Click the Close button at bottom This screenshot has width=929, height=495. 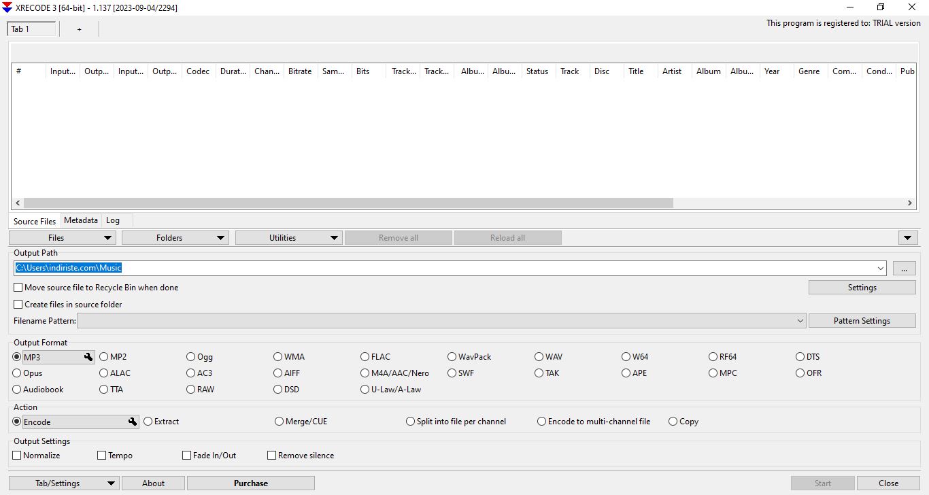pyautogui.click(x=888, y=483)
